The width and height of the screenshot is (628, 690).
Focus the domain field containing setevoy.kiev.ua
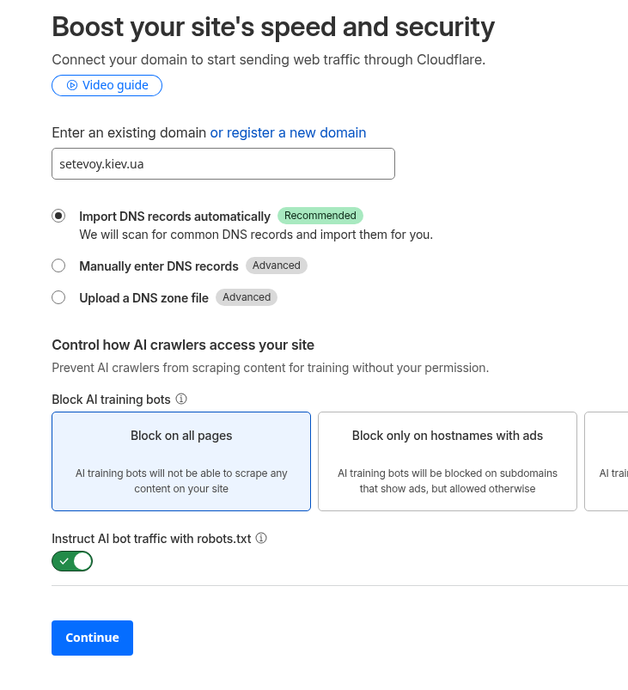point(223,163)
